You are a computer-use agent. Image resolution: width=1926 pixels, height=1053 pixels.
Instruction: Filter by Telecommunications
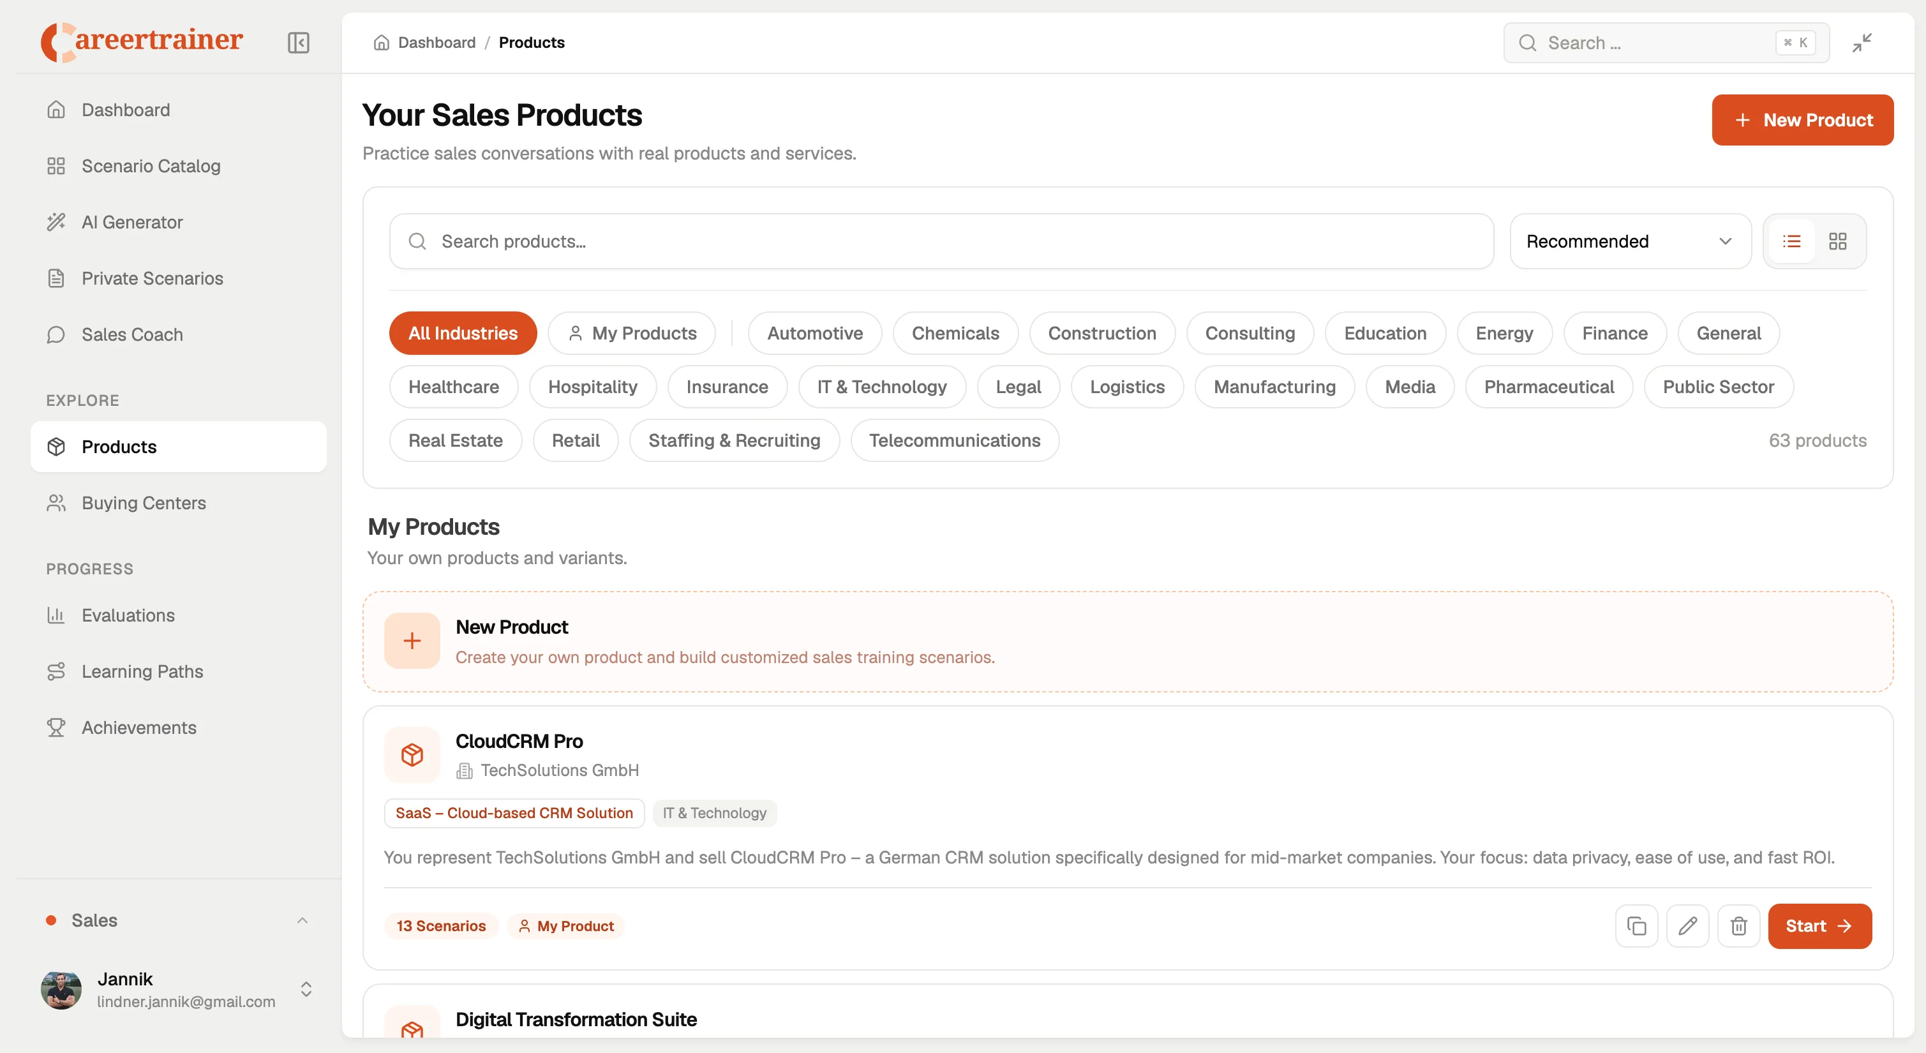[x=954, y=440]
